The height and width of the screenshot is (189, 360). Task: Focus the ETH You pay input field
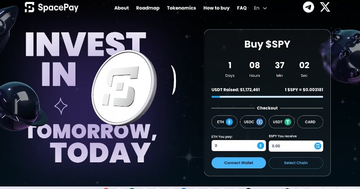click(x=239, y=146)
